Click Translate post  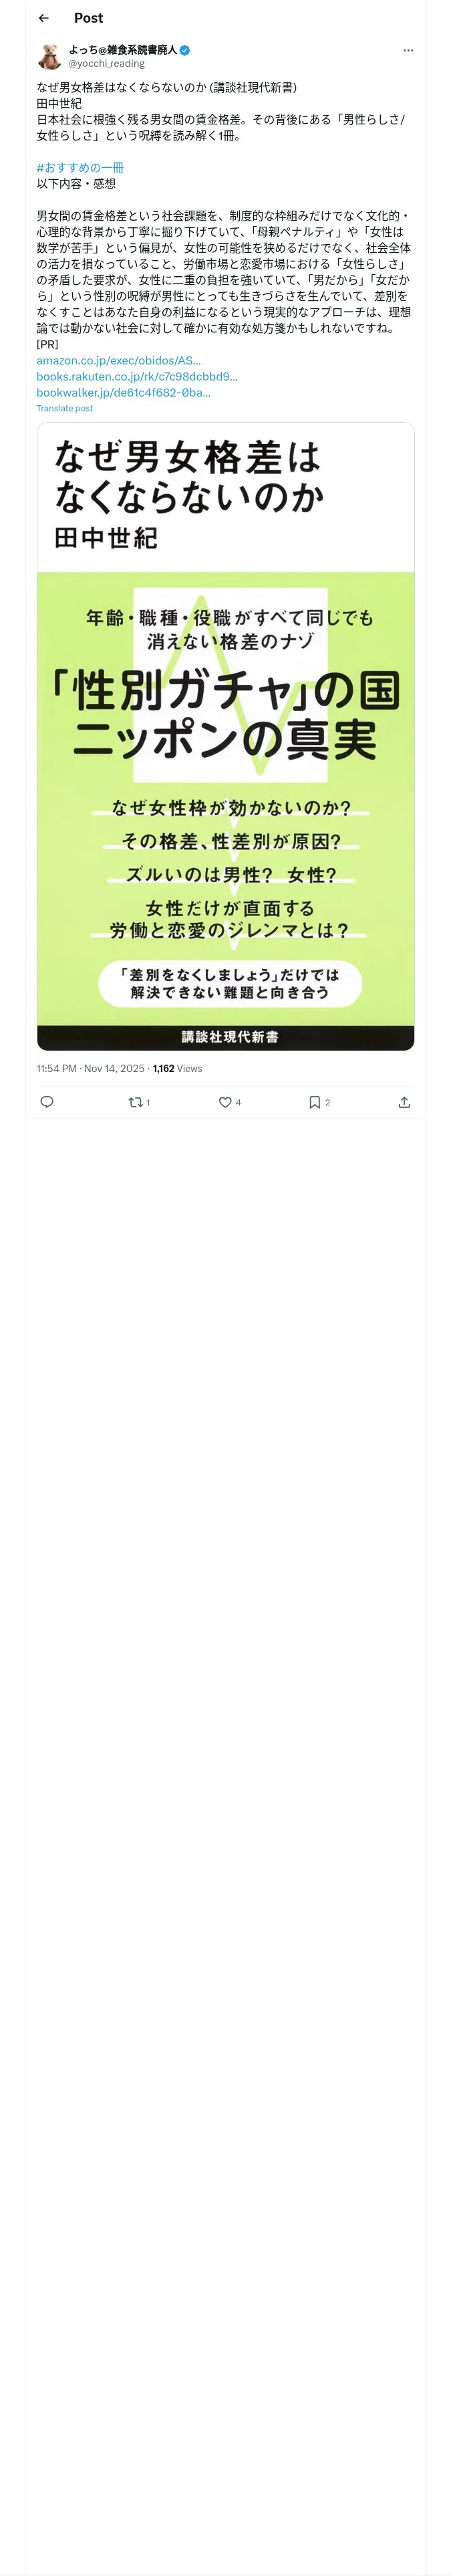coord(64,408)
